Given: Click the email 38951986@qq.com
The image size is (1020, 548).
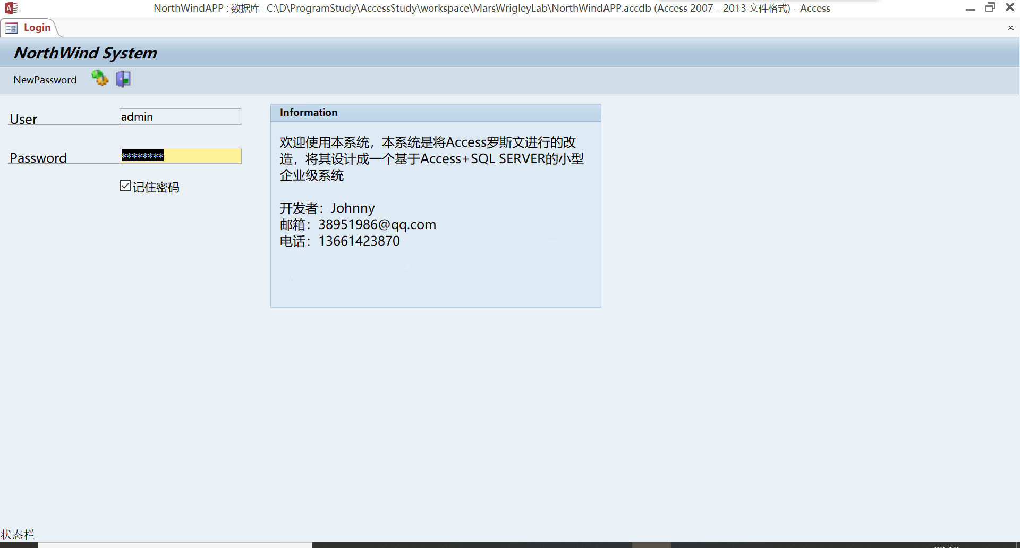Looking at the screenshot, I should (x=377, y=224).
